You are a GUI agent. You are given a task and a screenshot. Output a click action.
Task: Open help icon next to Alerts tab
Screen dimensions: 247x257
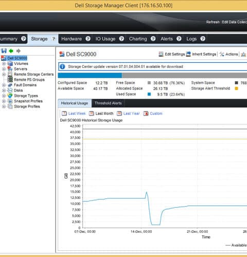click(x=179, y=39)
